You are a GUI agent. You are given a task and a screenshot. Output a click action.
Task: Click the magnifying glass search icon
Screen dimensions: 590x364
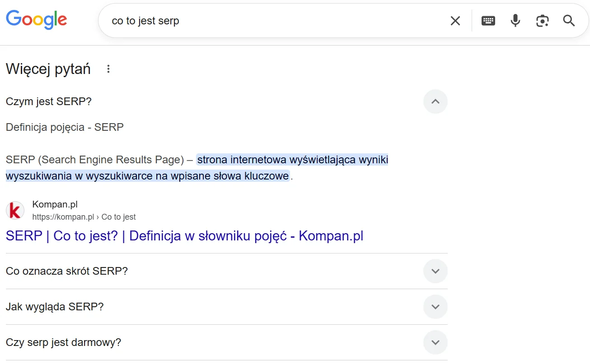tap(568, 20)
